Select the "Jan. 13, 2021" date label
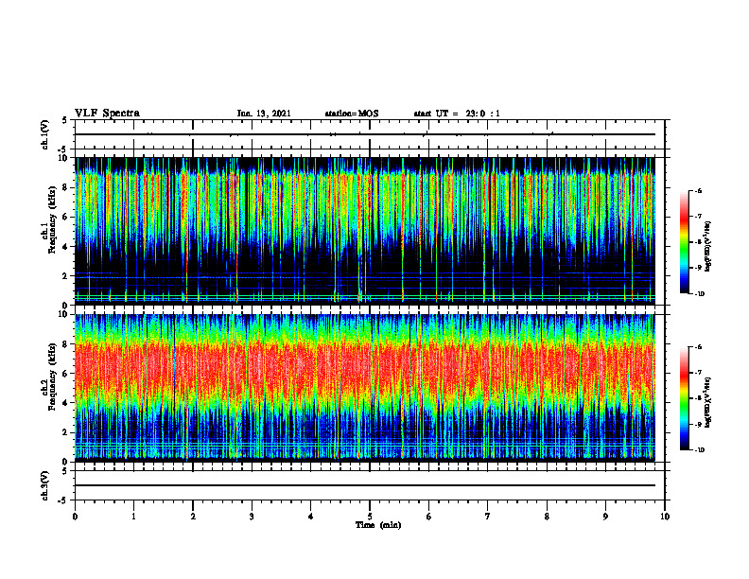Viewport: 749px width, 579px height. click(264, 114)
